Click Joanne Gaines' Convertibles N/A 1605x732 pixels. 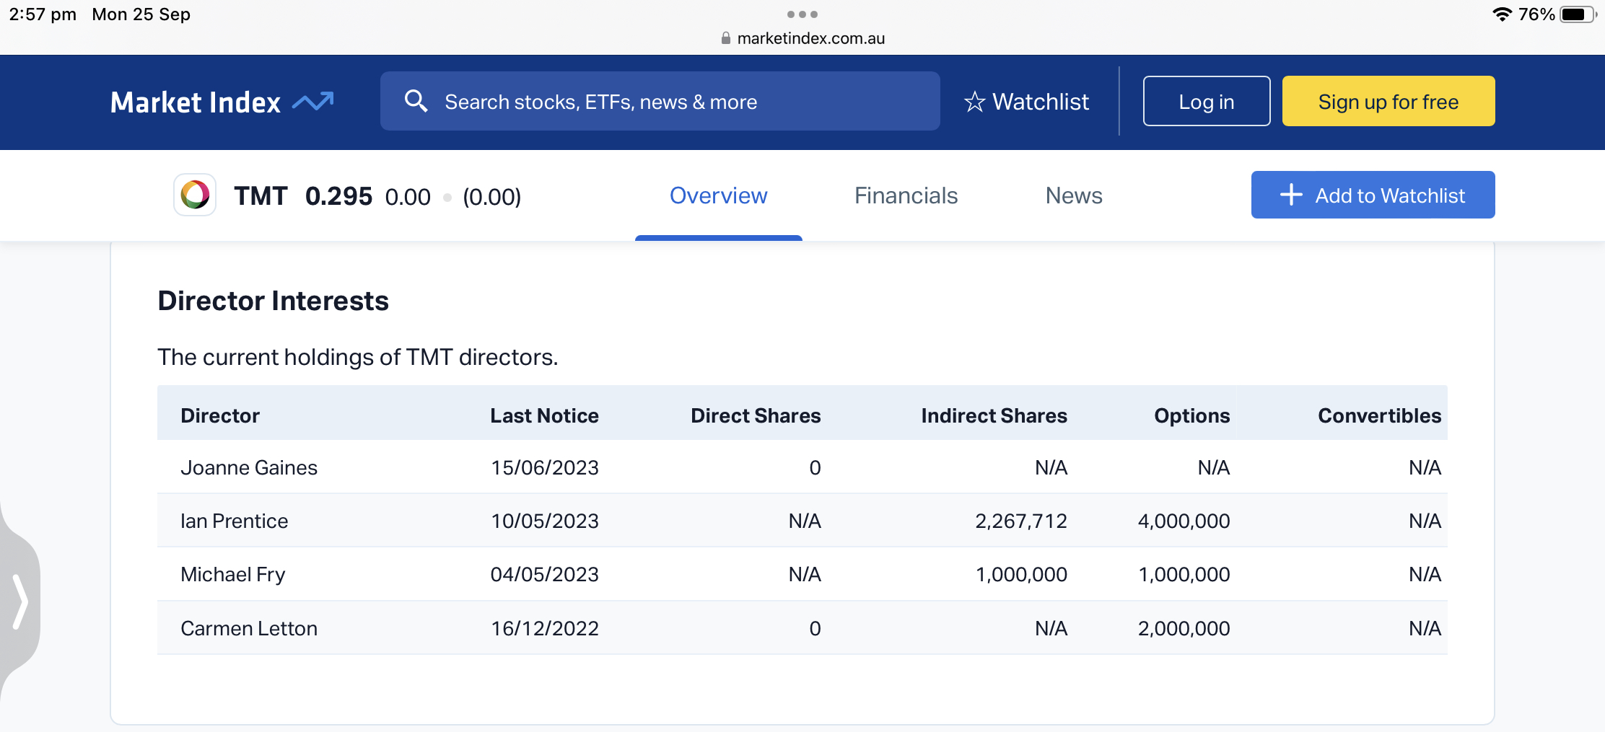click(x=1425, y=467)
